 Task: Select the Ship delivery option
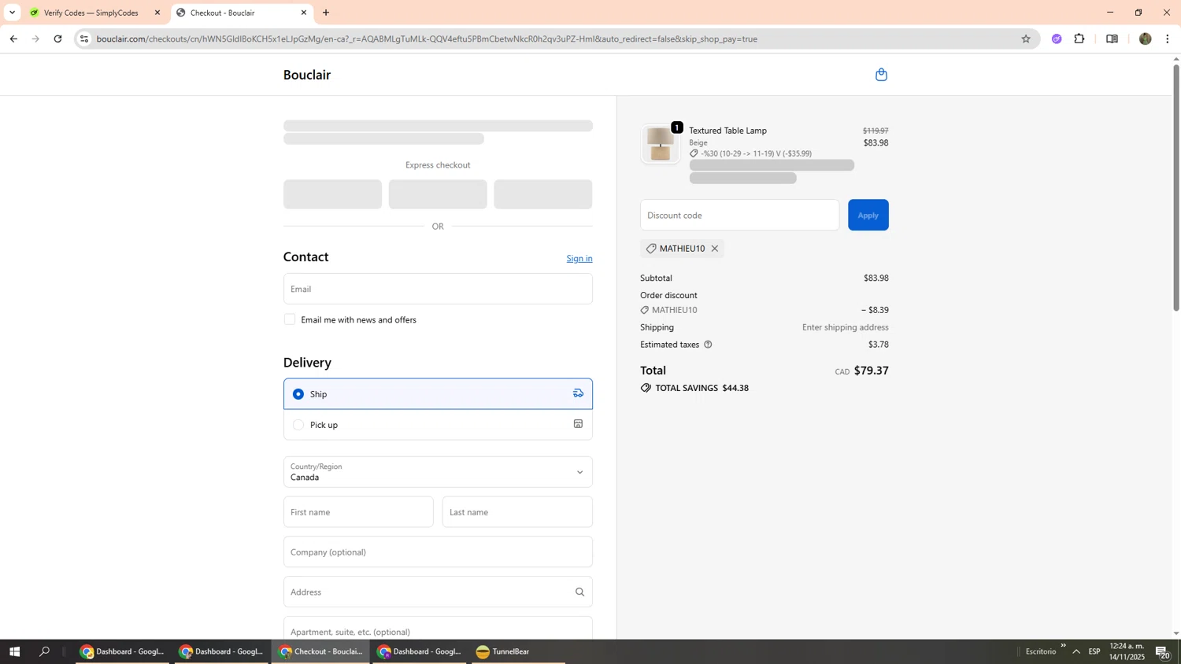click(x=438, y=394)
